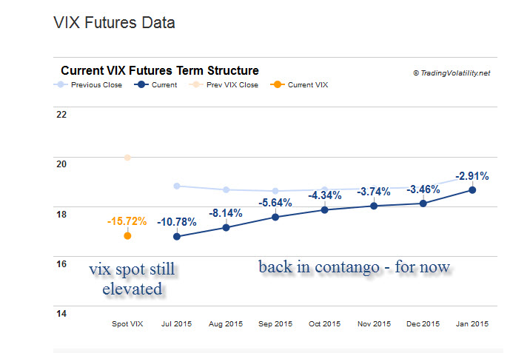The height and width of the screenshot is (353, 530).
Task: Click the -15.72% spot VIX label
Action: pyautogui.click(x=127, y=221)
